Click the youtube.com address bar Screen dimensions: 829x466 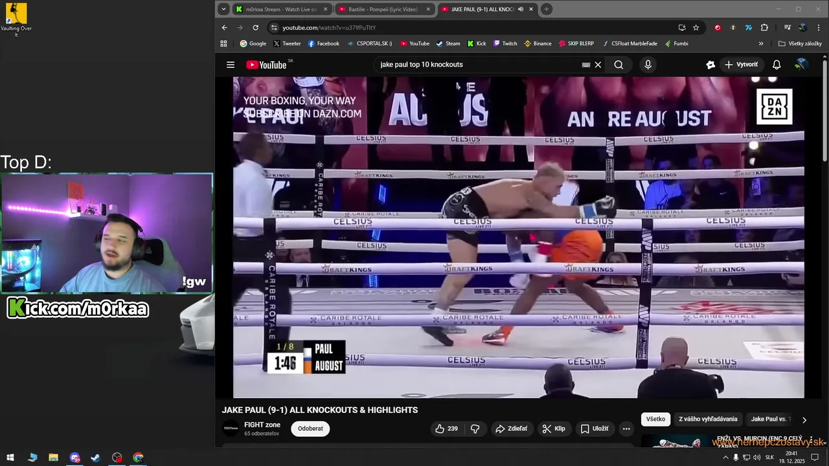point(479,27)
